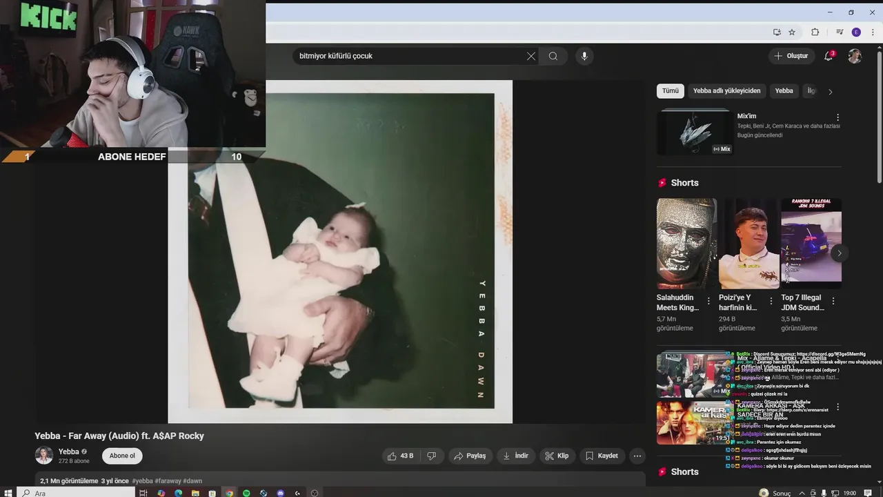883x497 pixels.
Task: Create a clip with the Klip button
Action: (x=557, y=456)
